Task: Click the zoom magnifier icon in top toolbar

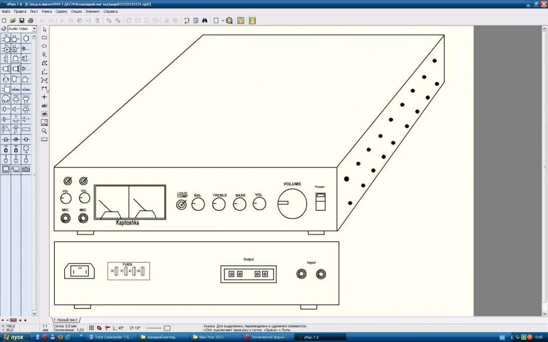Action: point(229,20)
